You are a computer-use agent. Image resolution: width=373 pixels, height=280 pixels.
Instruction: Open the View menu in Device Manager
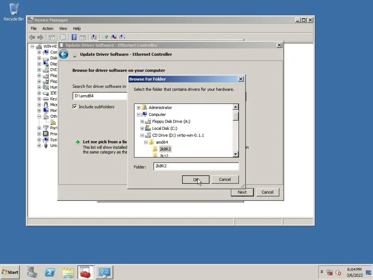pos(63,28)
